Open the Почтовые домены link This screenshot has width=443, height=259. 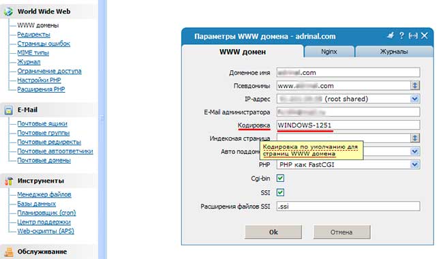point(44,160)
